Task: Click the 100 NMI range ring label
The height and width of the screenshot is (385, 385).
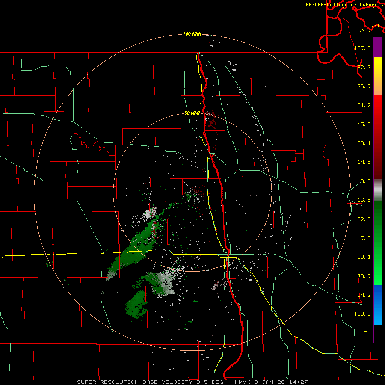Action: (x=192, y=34)
